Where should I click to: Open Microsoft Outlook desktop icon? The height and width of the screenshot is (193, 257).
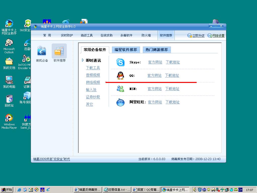pyautogui.click(x=9, y=46)
